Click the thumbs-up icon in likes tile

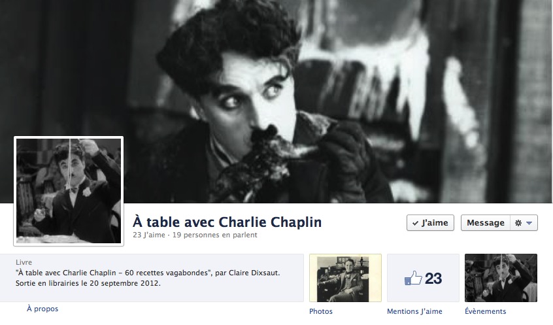(x=413, y=278)
